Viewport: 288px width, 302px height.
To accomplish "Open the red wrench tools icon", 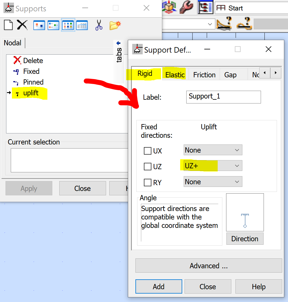I will [186, 7].
